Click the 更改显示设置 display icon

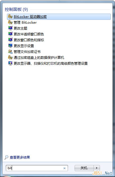10,46
